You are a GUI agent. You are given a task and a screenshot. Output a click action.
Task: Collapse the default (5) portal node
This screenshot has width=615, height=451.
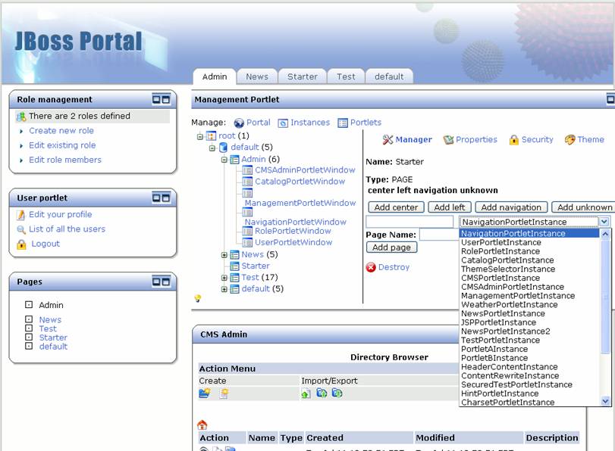(x=212, y=148)
